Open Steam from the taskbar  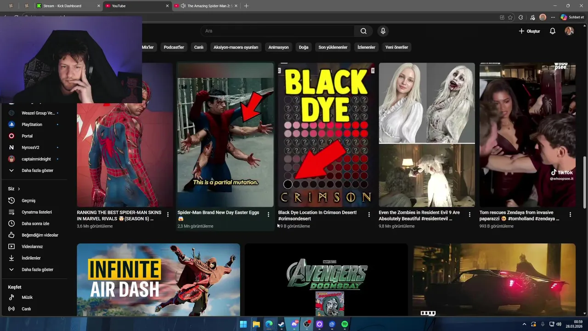pyautogui.click(x=281, y=324)
